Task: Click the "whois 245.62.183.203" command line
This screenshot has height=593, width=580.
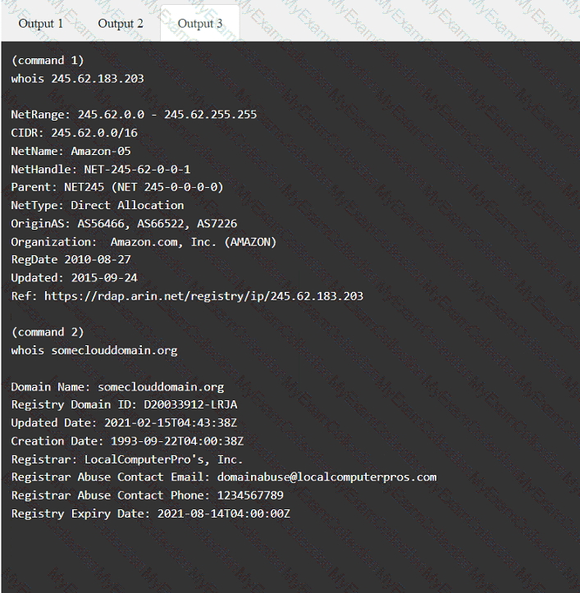Action: [77, 79]
